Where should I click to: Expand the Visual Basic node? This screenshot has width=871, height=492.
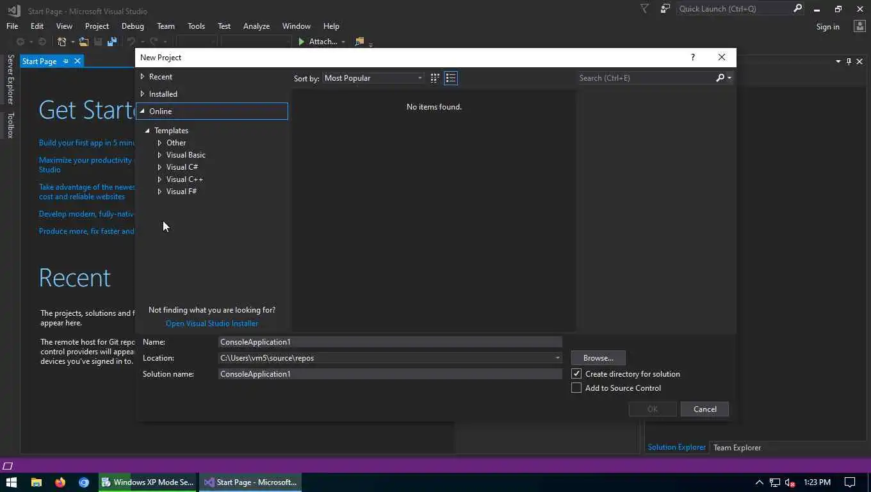point(159,155)
